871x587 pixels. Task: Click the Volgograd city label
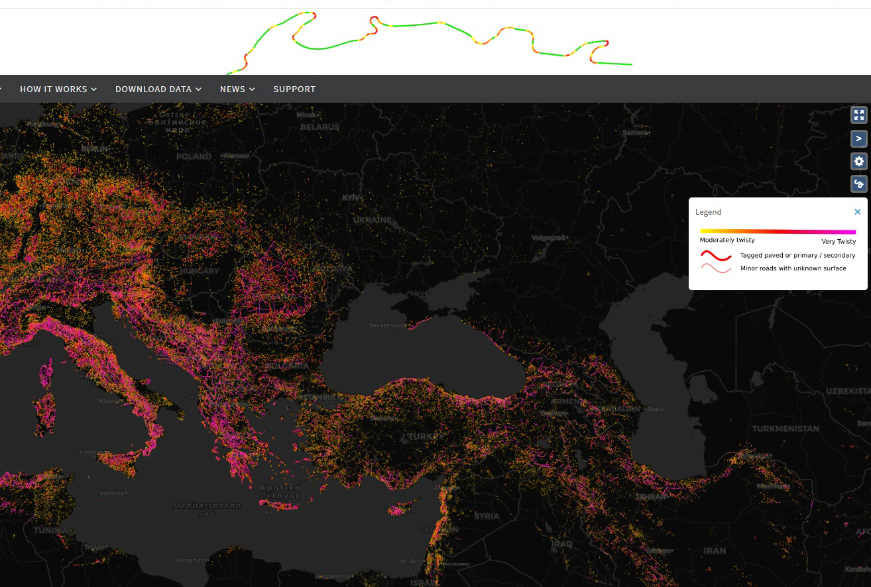coord(548,237)
